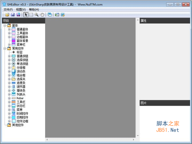Collapse the 窗体 root folder
The width and height of the screenshot is (192, 144).
(5, 26)
